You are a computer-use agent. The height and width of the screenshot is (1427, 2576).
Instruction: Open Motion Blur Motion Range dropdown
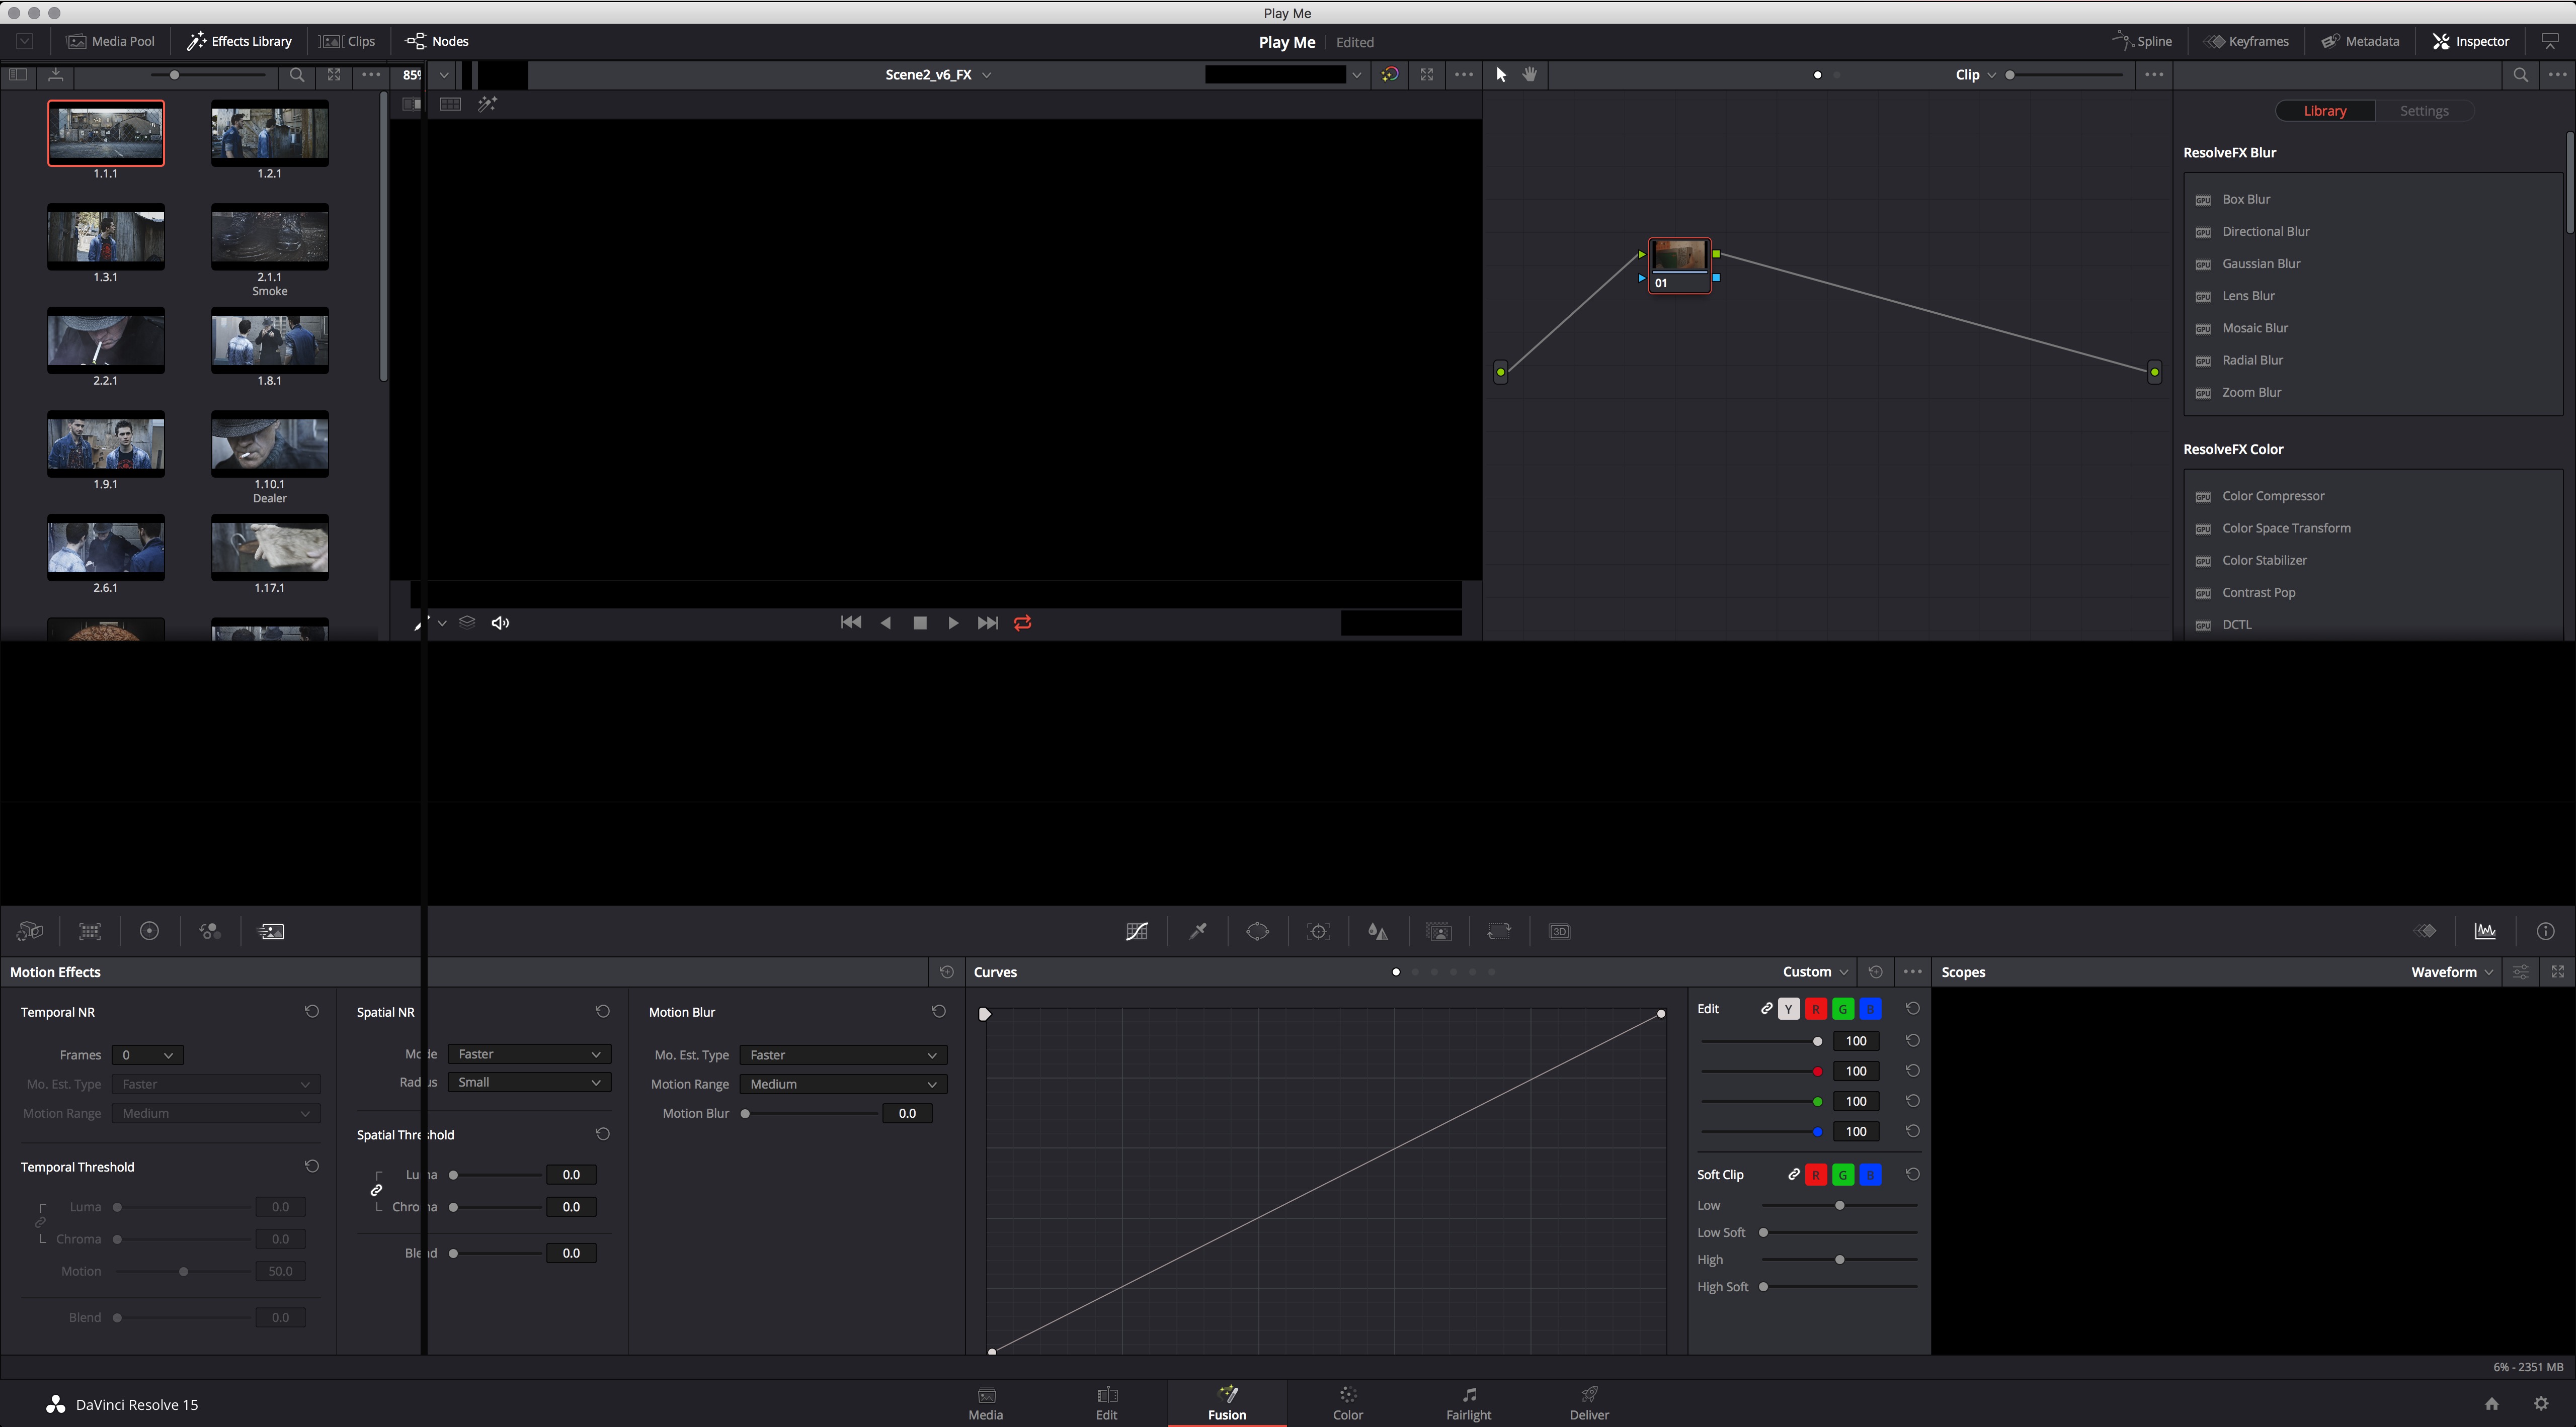click(843, 1084)
